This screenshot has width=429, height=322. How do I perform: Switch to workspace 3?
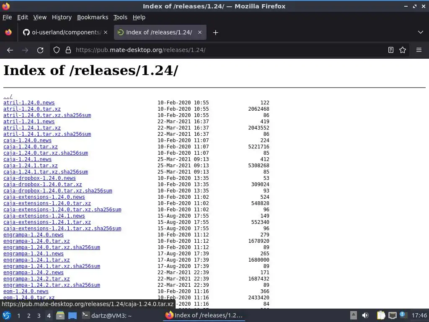[39, 316]
